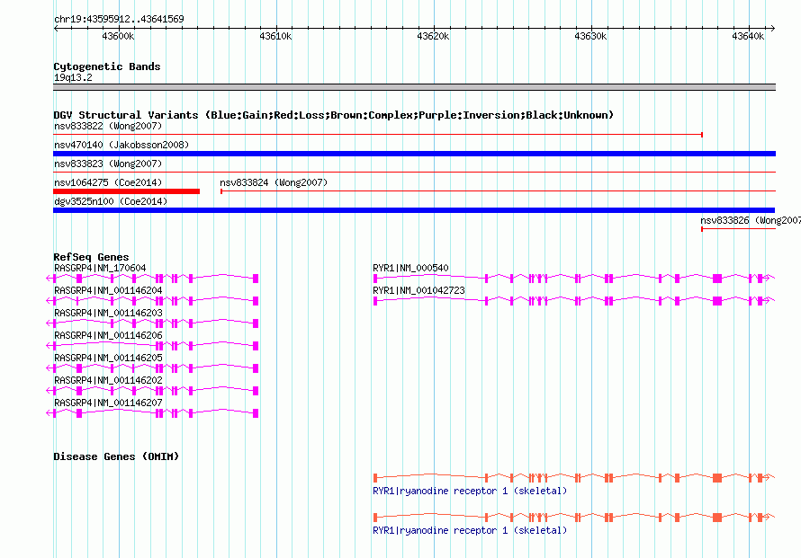This screenshot has height=558, width=801.
Task: Click the 43640k ruler label
Action: 748,36
